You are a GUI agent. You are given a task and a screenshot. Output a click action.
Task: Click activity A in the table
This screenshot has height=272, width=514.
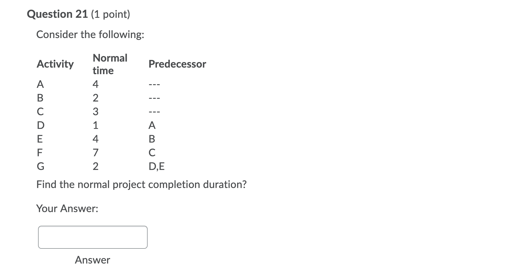(x=40, y=85)
